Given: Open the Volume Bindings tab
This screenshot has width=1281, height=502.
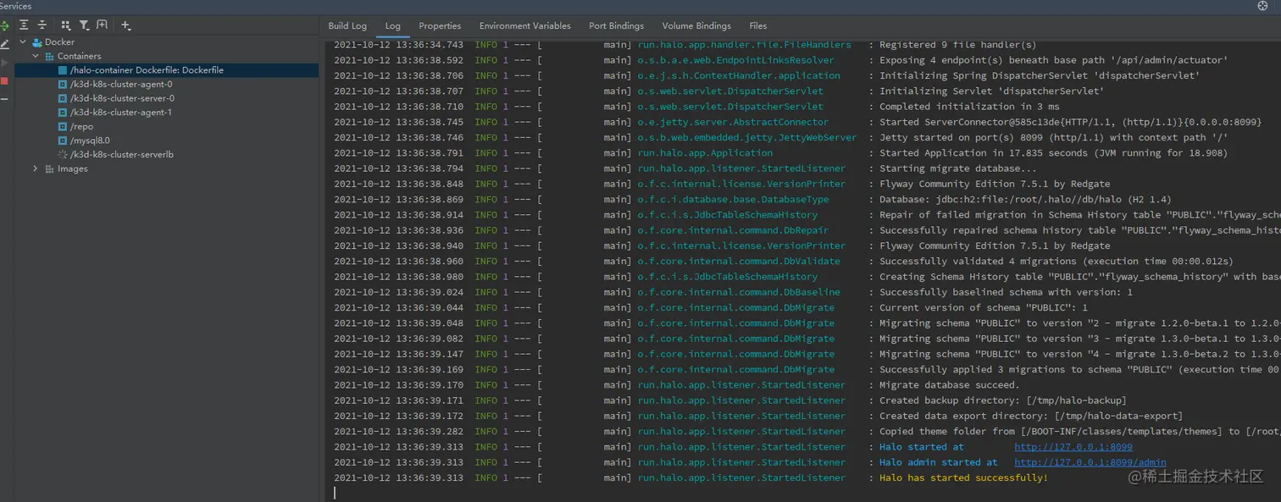Looking at the screenshot, I should [x=696, y=25].
